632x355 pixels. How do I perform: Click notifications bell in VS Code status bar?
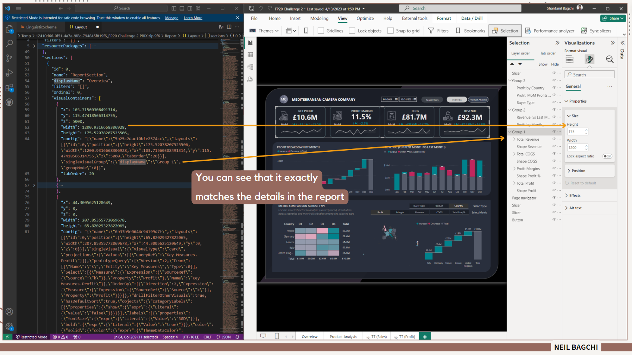237,337
